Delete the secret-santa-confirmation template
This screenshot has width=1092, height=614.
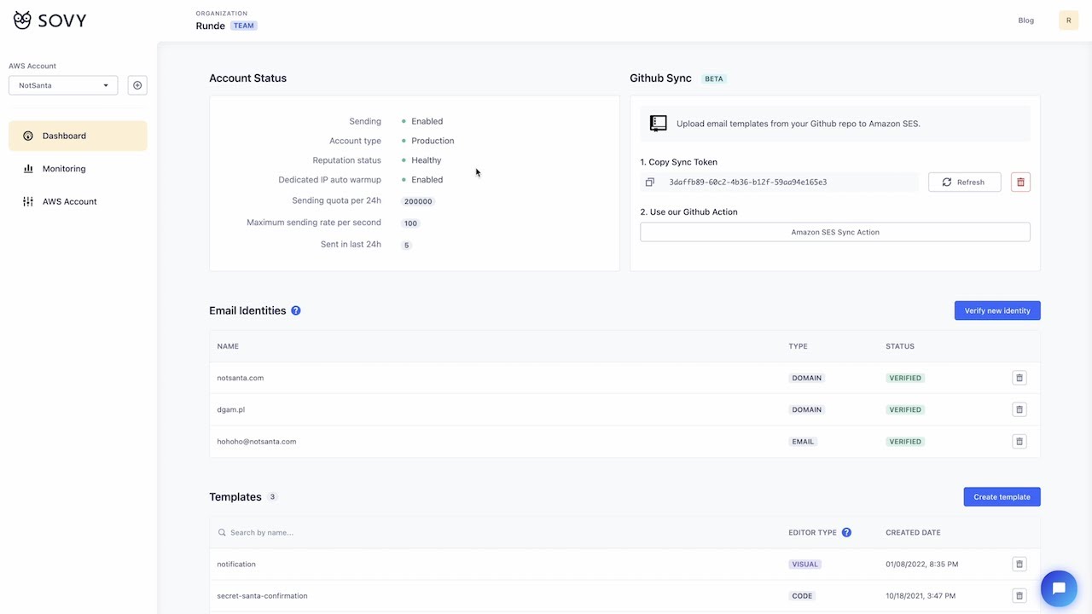coord(1019,595)
